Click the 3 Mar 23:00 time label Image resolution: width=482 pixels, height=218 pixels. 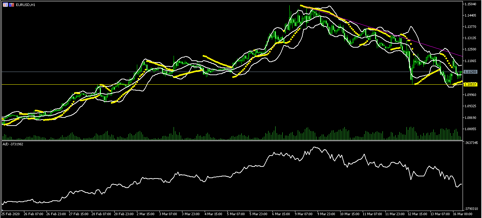191,214
